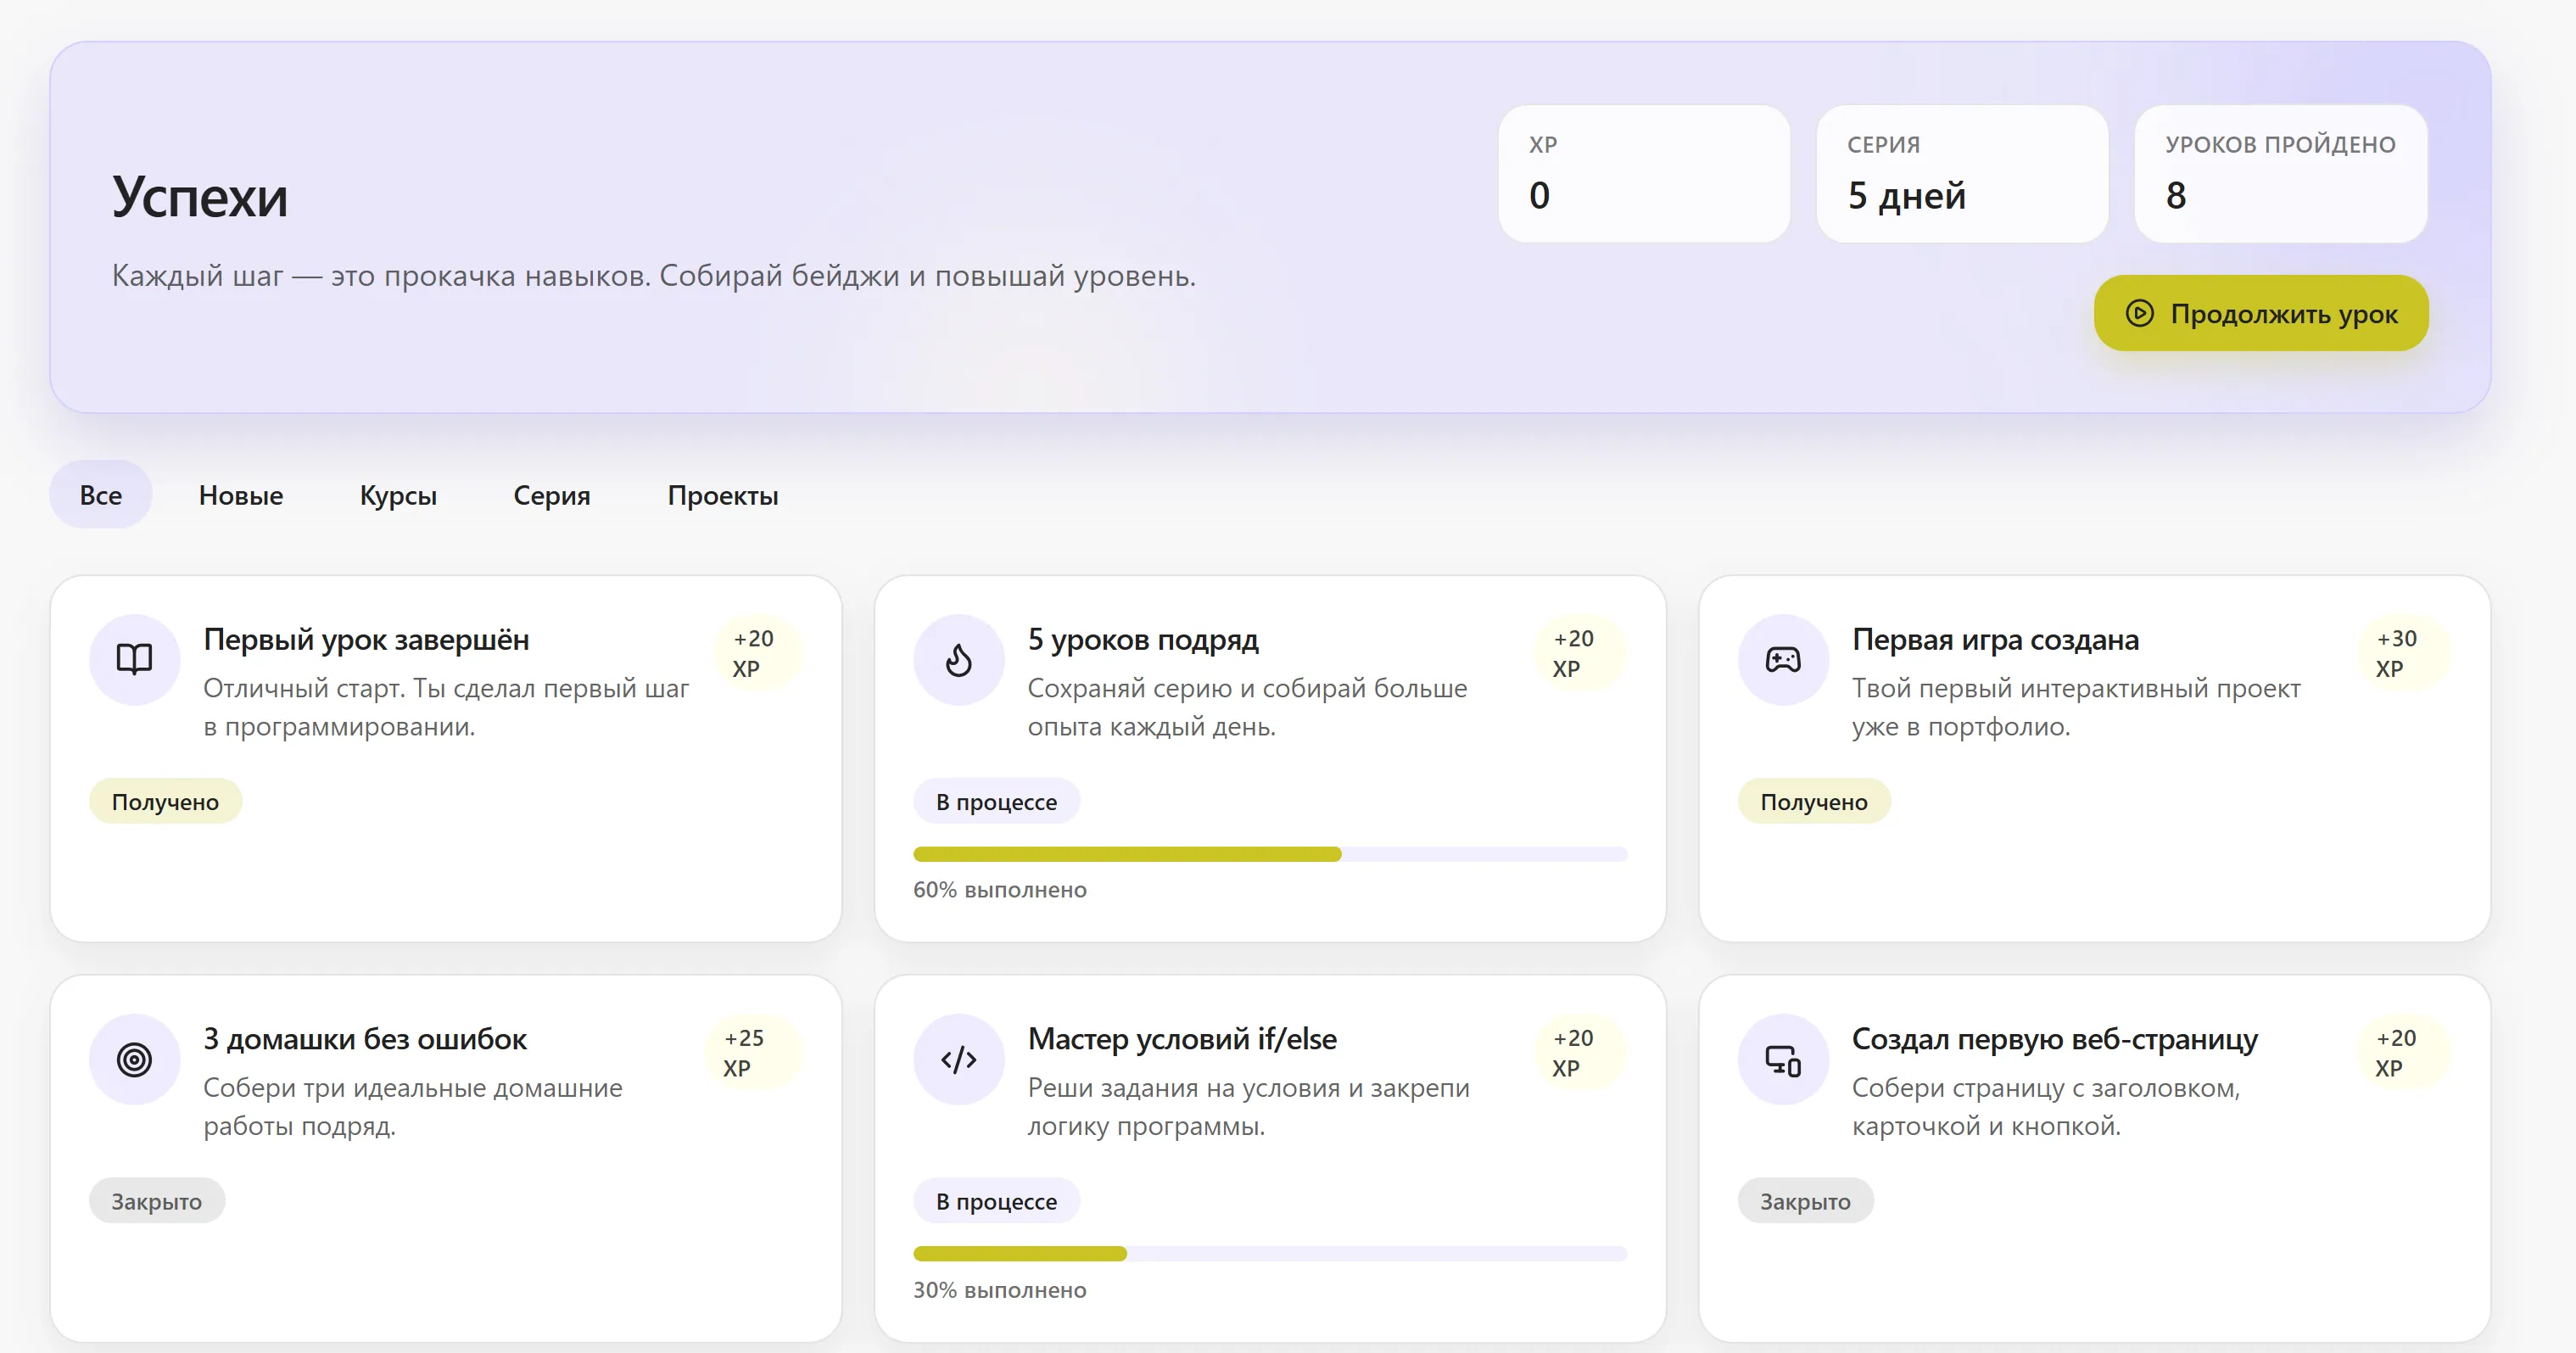Screen dimensions: 2576x1353
Task: Click the code brackets icon on 'Мастер условий if/else'
Action: 958,1059
